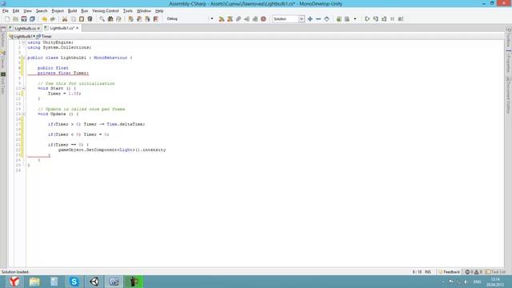The width and height of the screenshot is (512, 288).
Task: Click the Open file folder icon
Action: pyautogui.click(x=15, y=19)
